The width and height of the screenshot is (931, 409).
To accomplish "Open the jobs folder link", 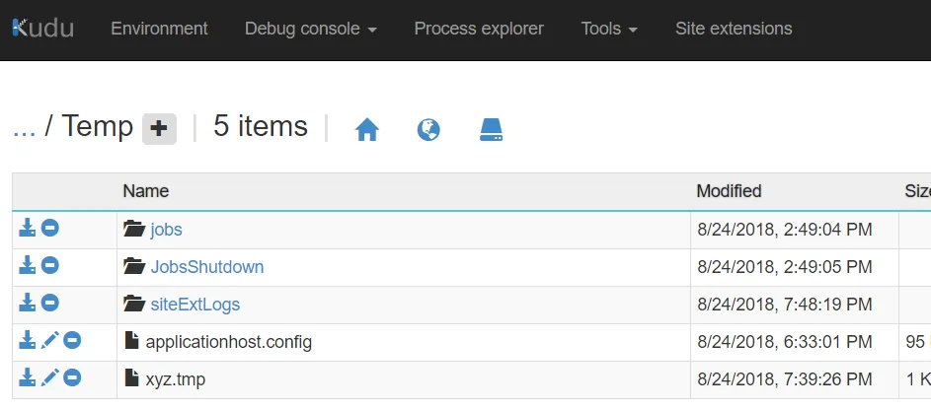I will tap(166, 230).
